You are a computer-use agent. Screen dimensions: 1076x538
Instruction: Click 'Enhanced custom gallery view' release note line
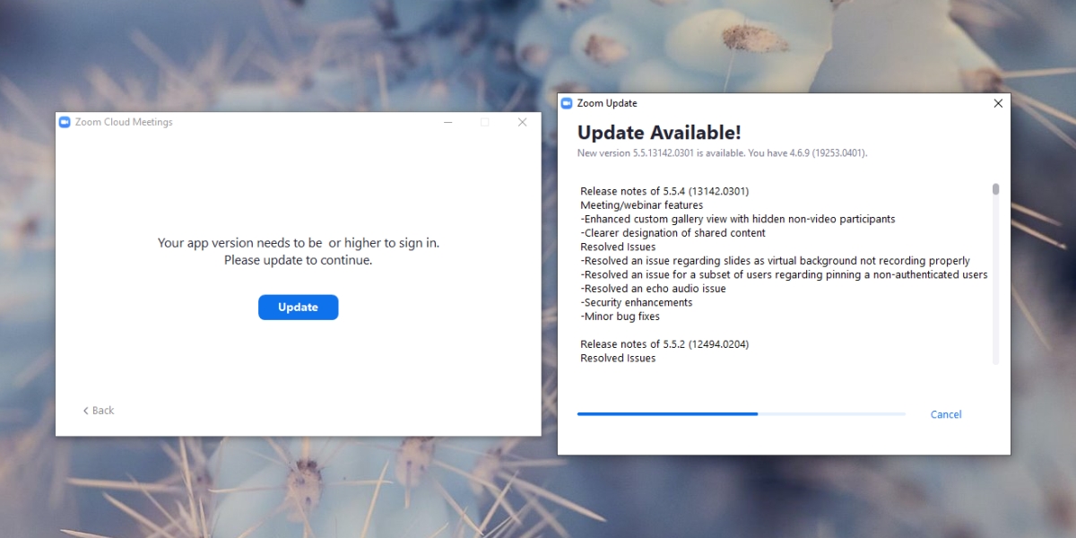coord(737,219)
